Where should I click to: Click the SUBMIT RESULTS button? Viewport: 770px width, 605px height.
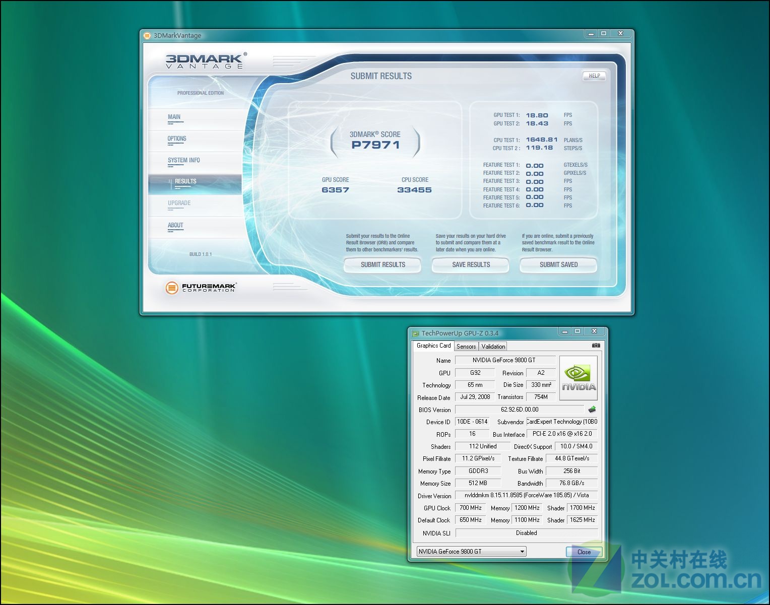[382, 264]
